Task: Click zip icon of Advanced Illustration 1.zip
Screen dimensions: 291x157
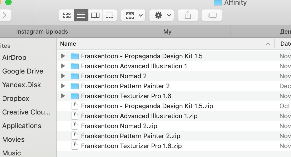Action: pos(75,116)
